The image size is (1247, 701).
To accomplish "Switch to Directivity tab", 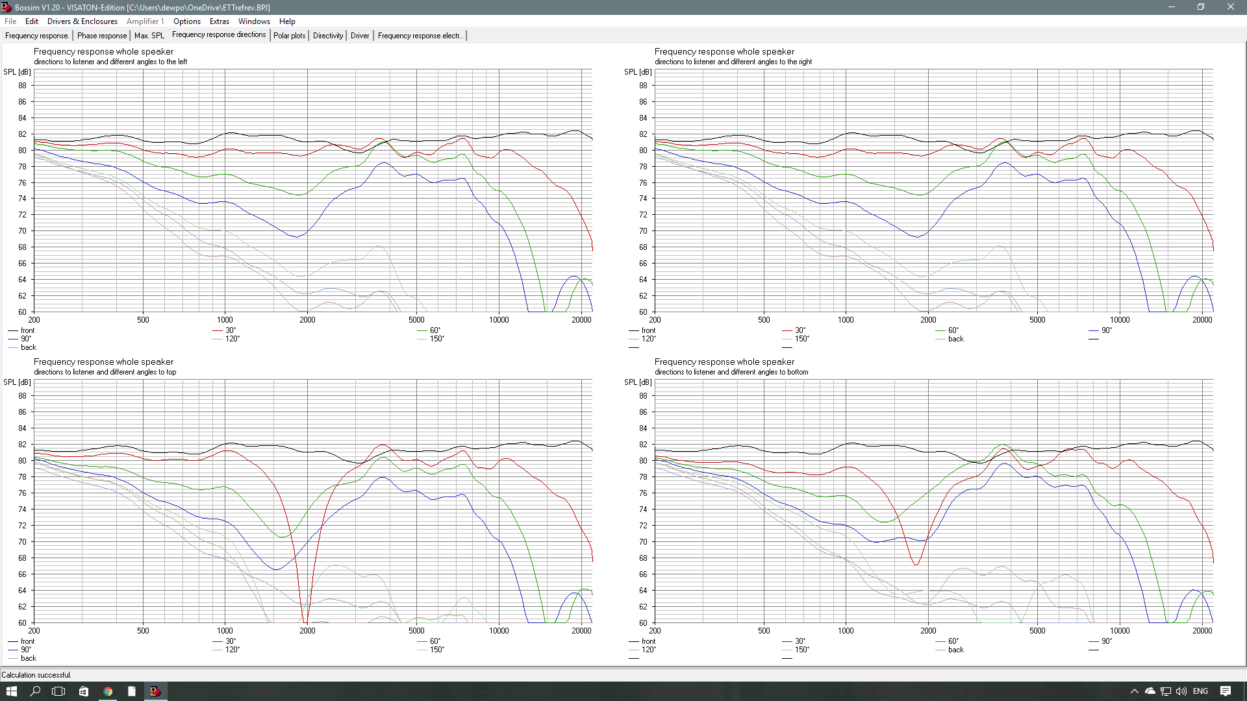I will coord(328,36).
